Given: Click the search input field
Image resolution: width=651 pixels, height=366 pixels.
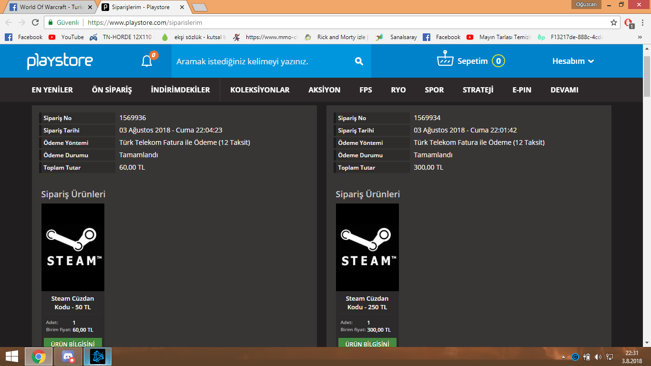Looking at the screenshot, I should [x=262, y=61].
